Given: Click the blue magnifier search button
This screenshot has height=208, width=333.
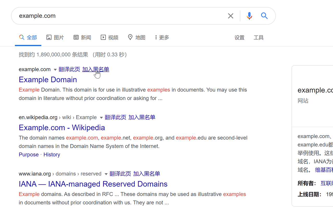Looking at the screenshot, I should click(264, 16).
